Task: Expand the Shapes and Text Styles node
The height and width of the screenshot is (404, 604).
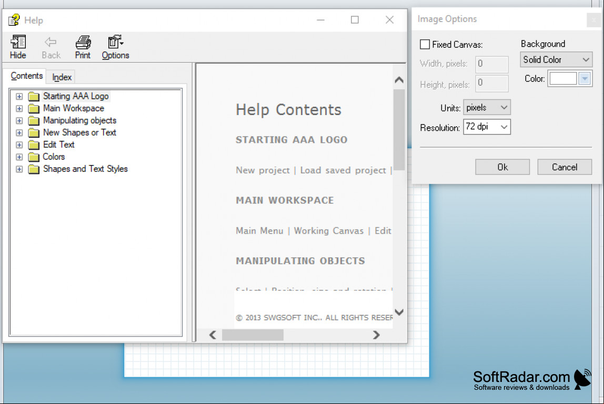Action: coord(19,169)
